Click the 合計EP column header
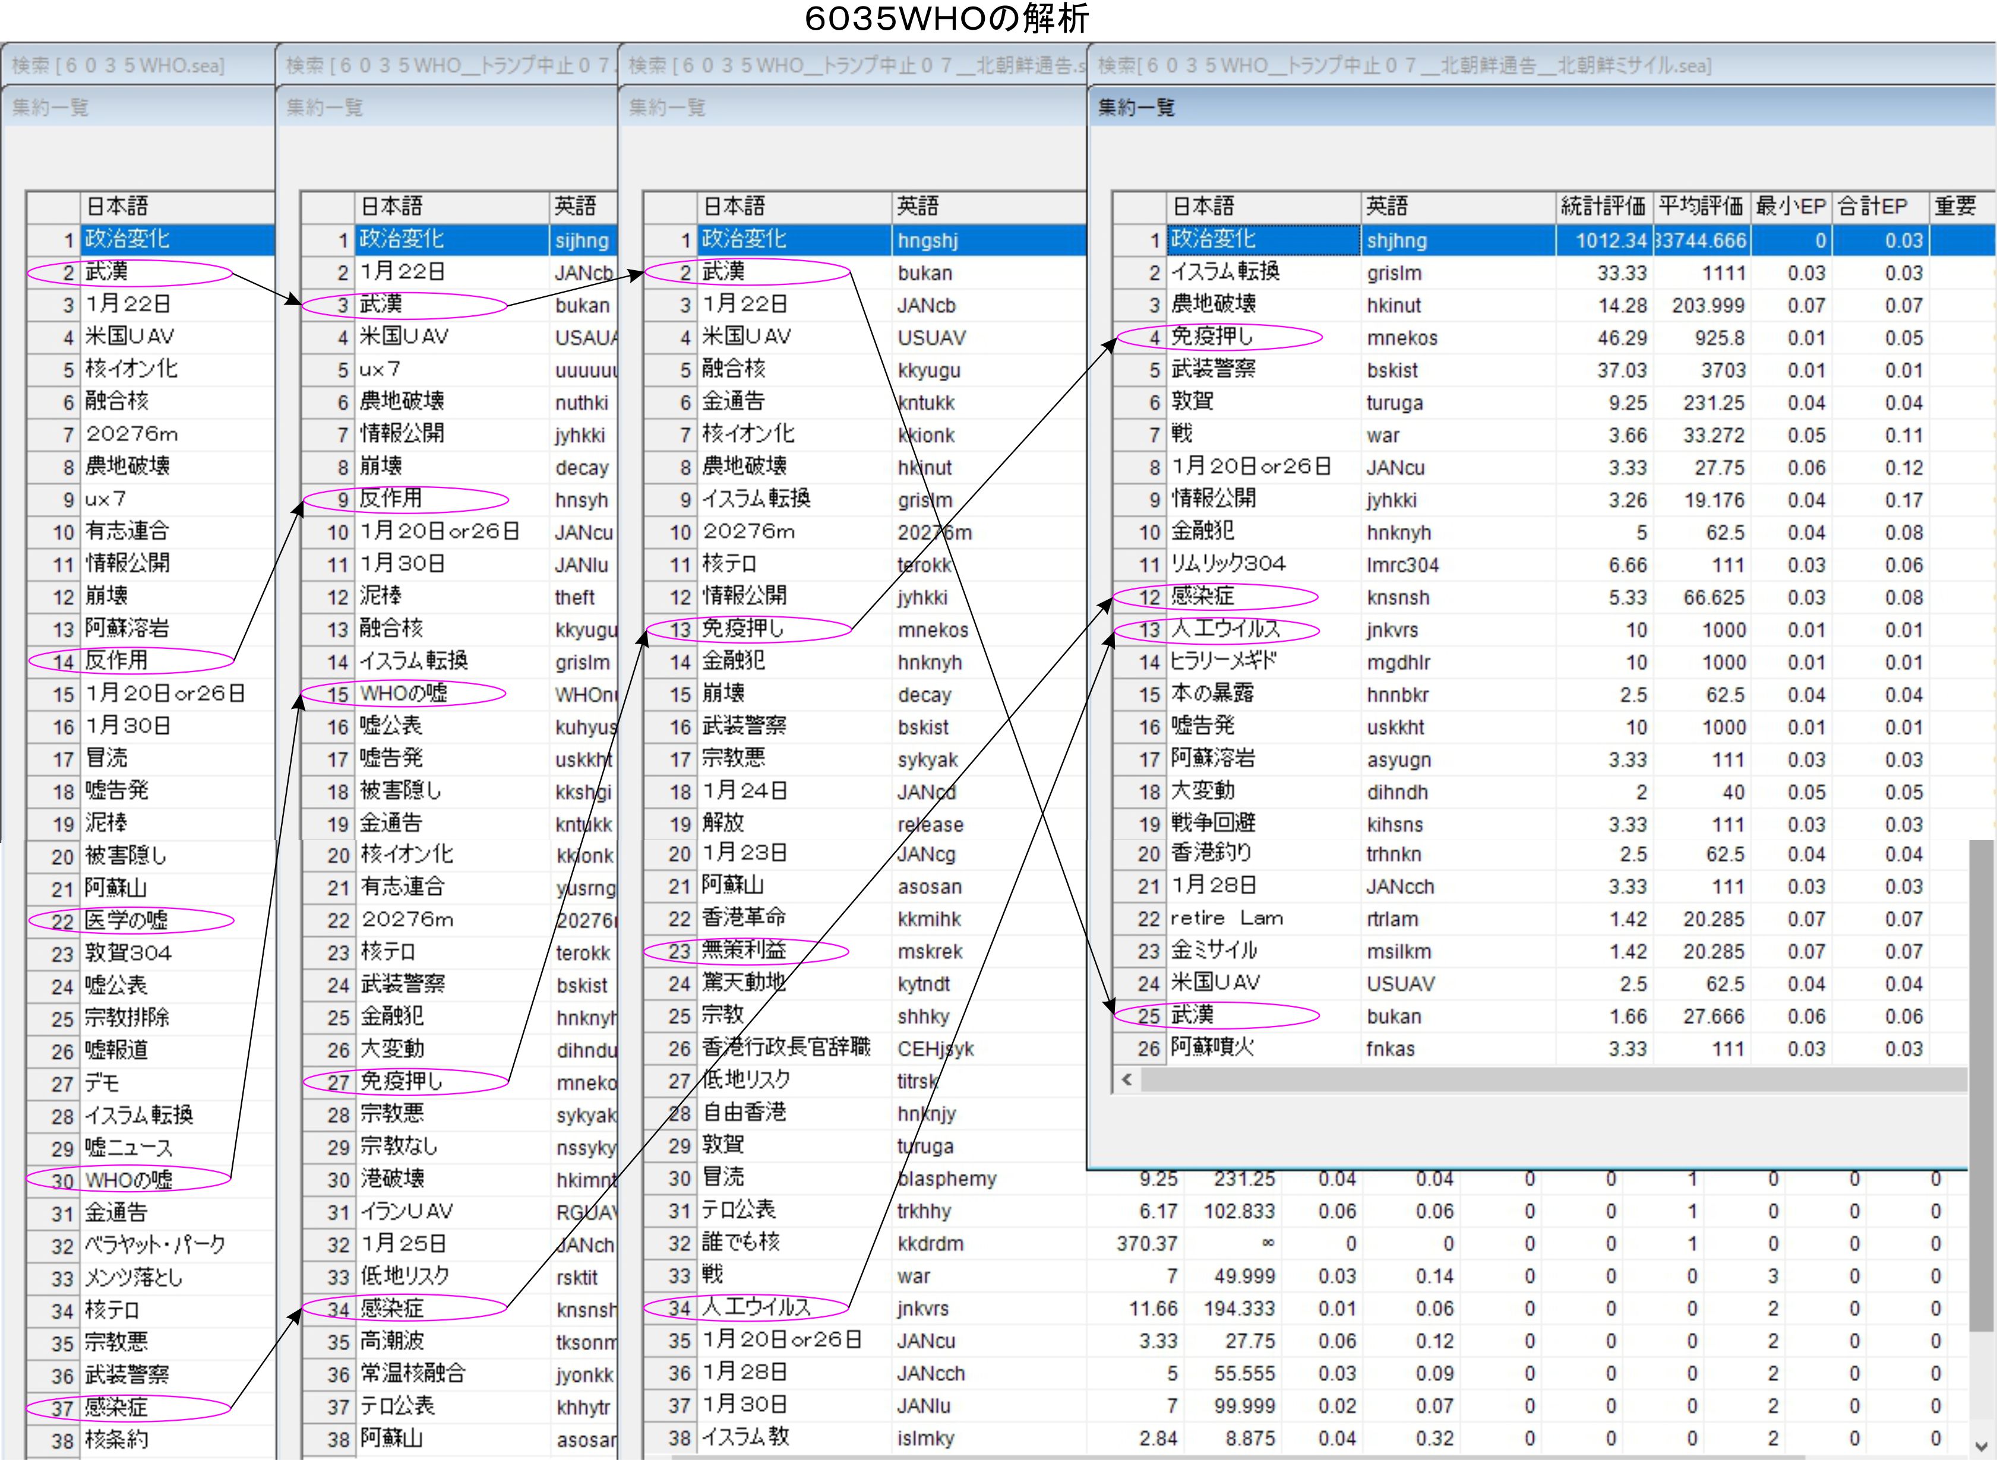 tap(1872, 206)
